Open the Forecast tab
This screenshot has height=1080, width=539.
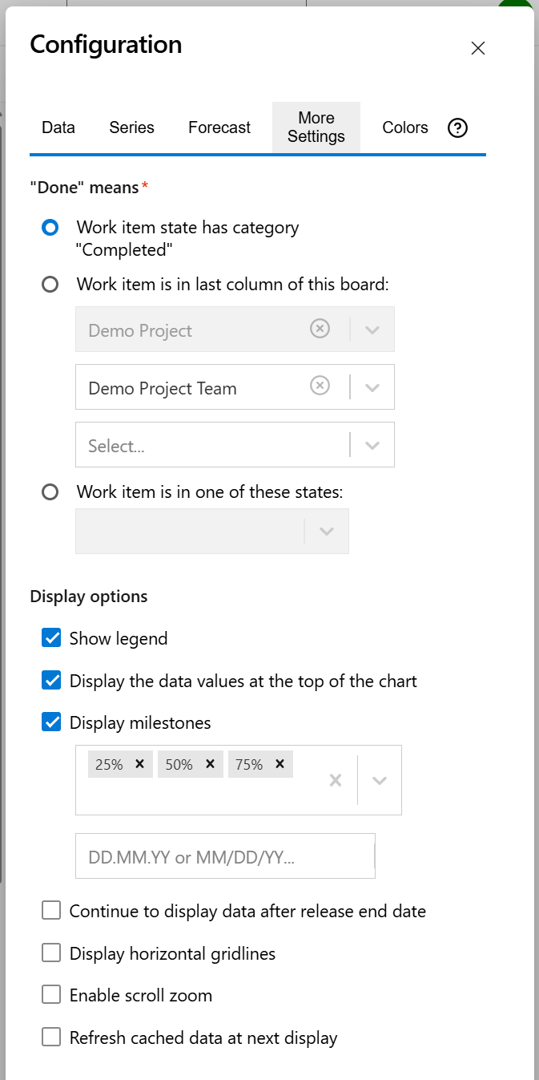tap(219, 127)
